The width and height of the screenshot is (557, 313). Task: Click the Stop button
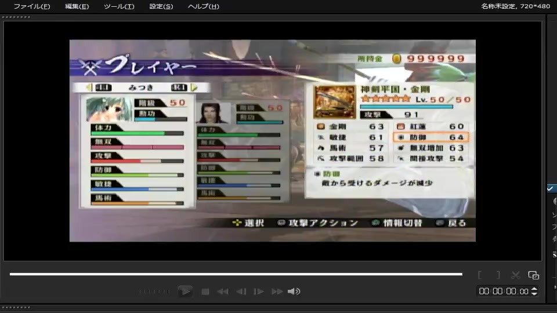click(x=205, y=292)
